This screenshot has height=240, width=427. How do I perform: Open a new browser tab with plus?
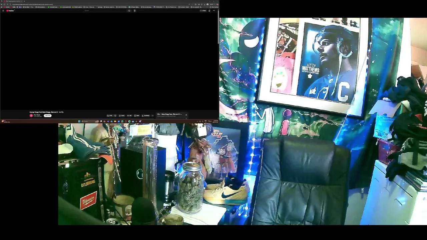(x=24, y=1)
